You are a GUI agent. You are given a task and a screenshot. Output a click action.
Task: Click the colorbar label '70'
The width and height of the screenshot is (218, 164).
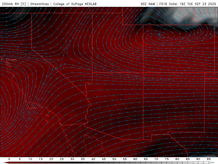click(156, 159)
